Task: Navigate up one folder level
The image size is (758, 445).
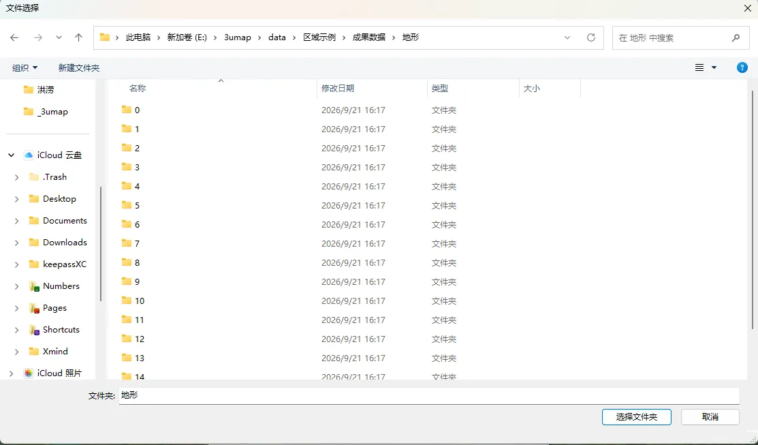Action: (79, 37)
